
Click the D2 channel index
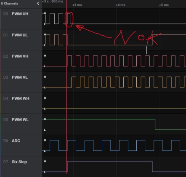pyautogui.click(x=5, y=56)
